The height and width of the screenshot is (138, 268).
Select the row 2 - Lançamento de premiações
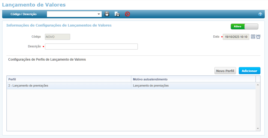(x=131, y=86)
